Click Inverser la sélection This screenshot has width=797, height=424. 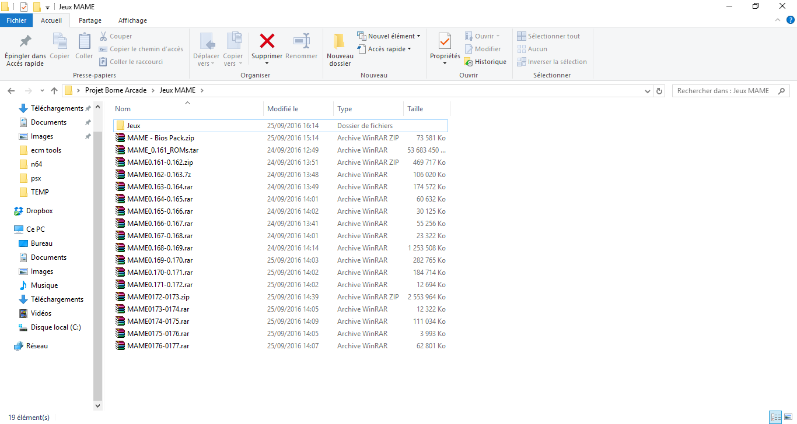pos(552,62)
